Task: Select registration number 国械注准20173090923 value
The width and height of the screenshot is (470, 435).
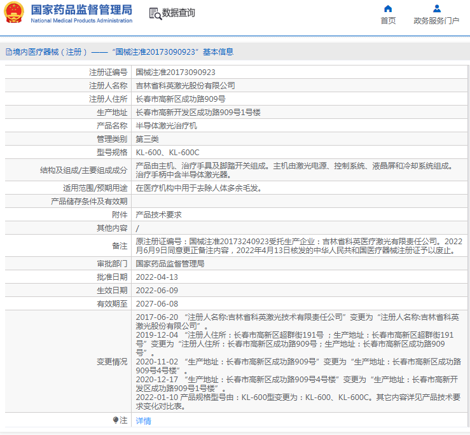Action: tap(176, 72)
